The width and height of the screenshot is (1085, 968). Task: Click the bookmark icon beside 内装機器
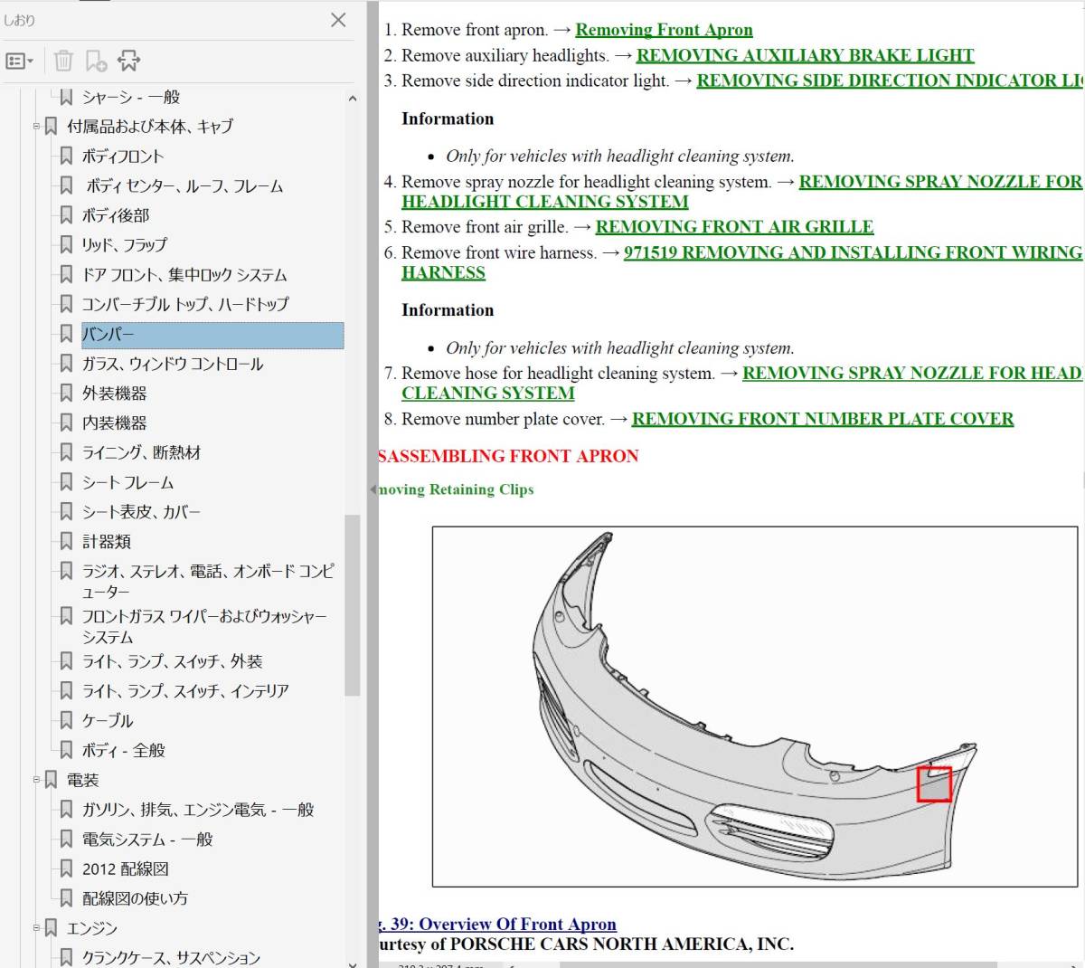coord(66,422)
